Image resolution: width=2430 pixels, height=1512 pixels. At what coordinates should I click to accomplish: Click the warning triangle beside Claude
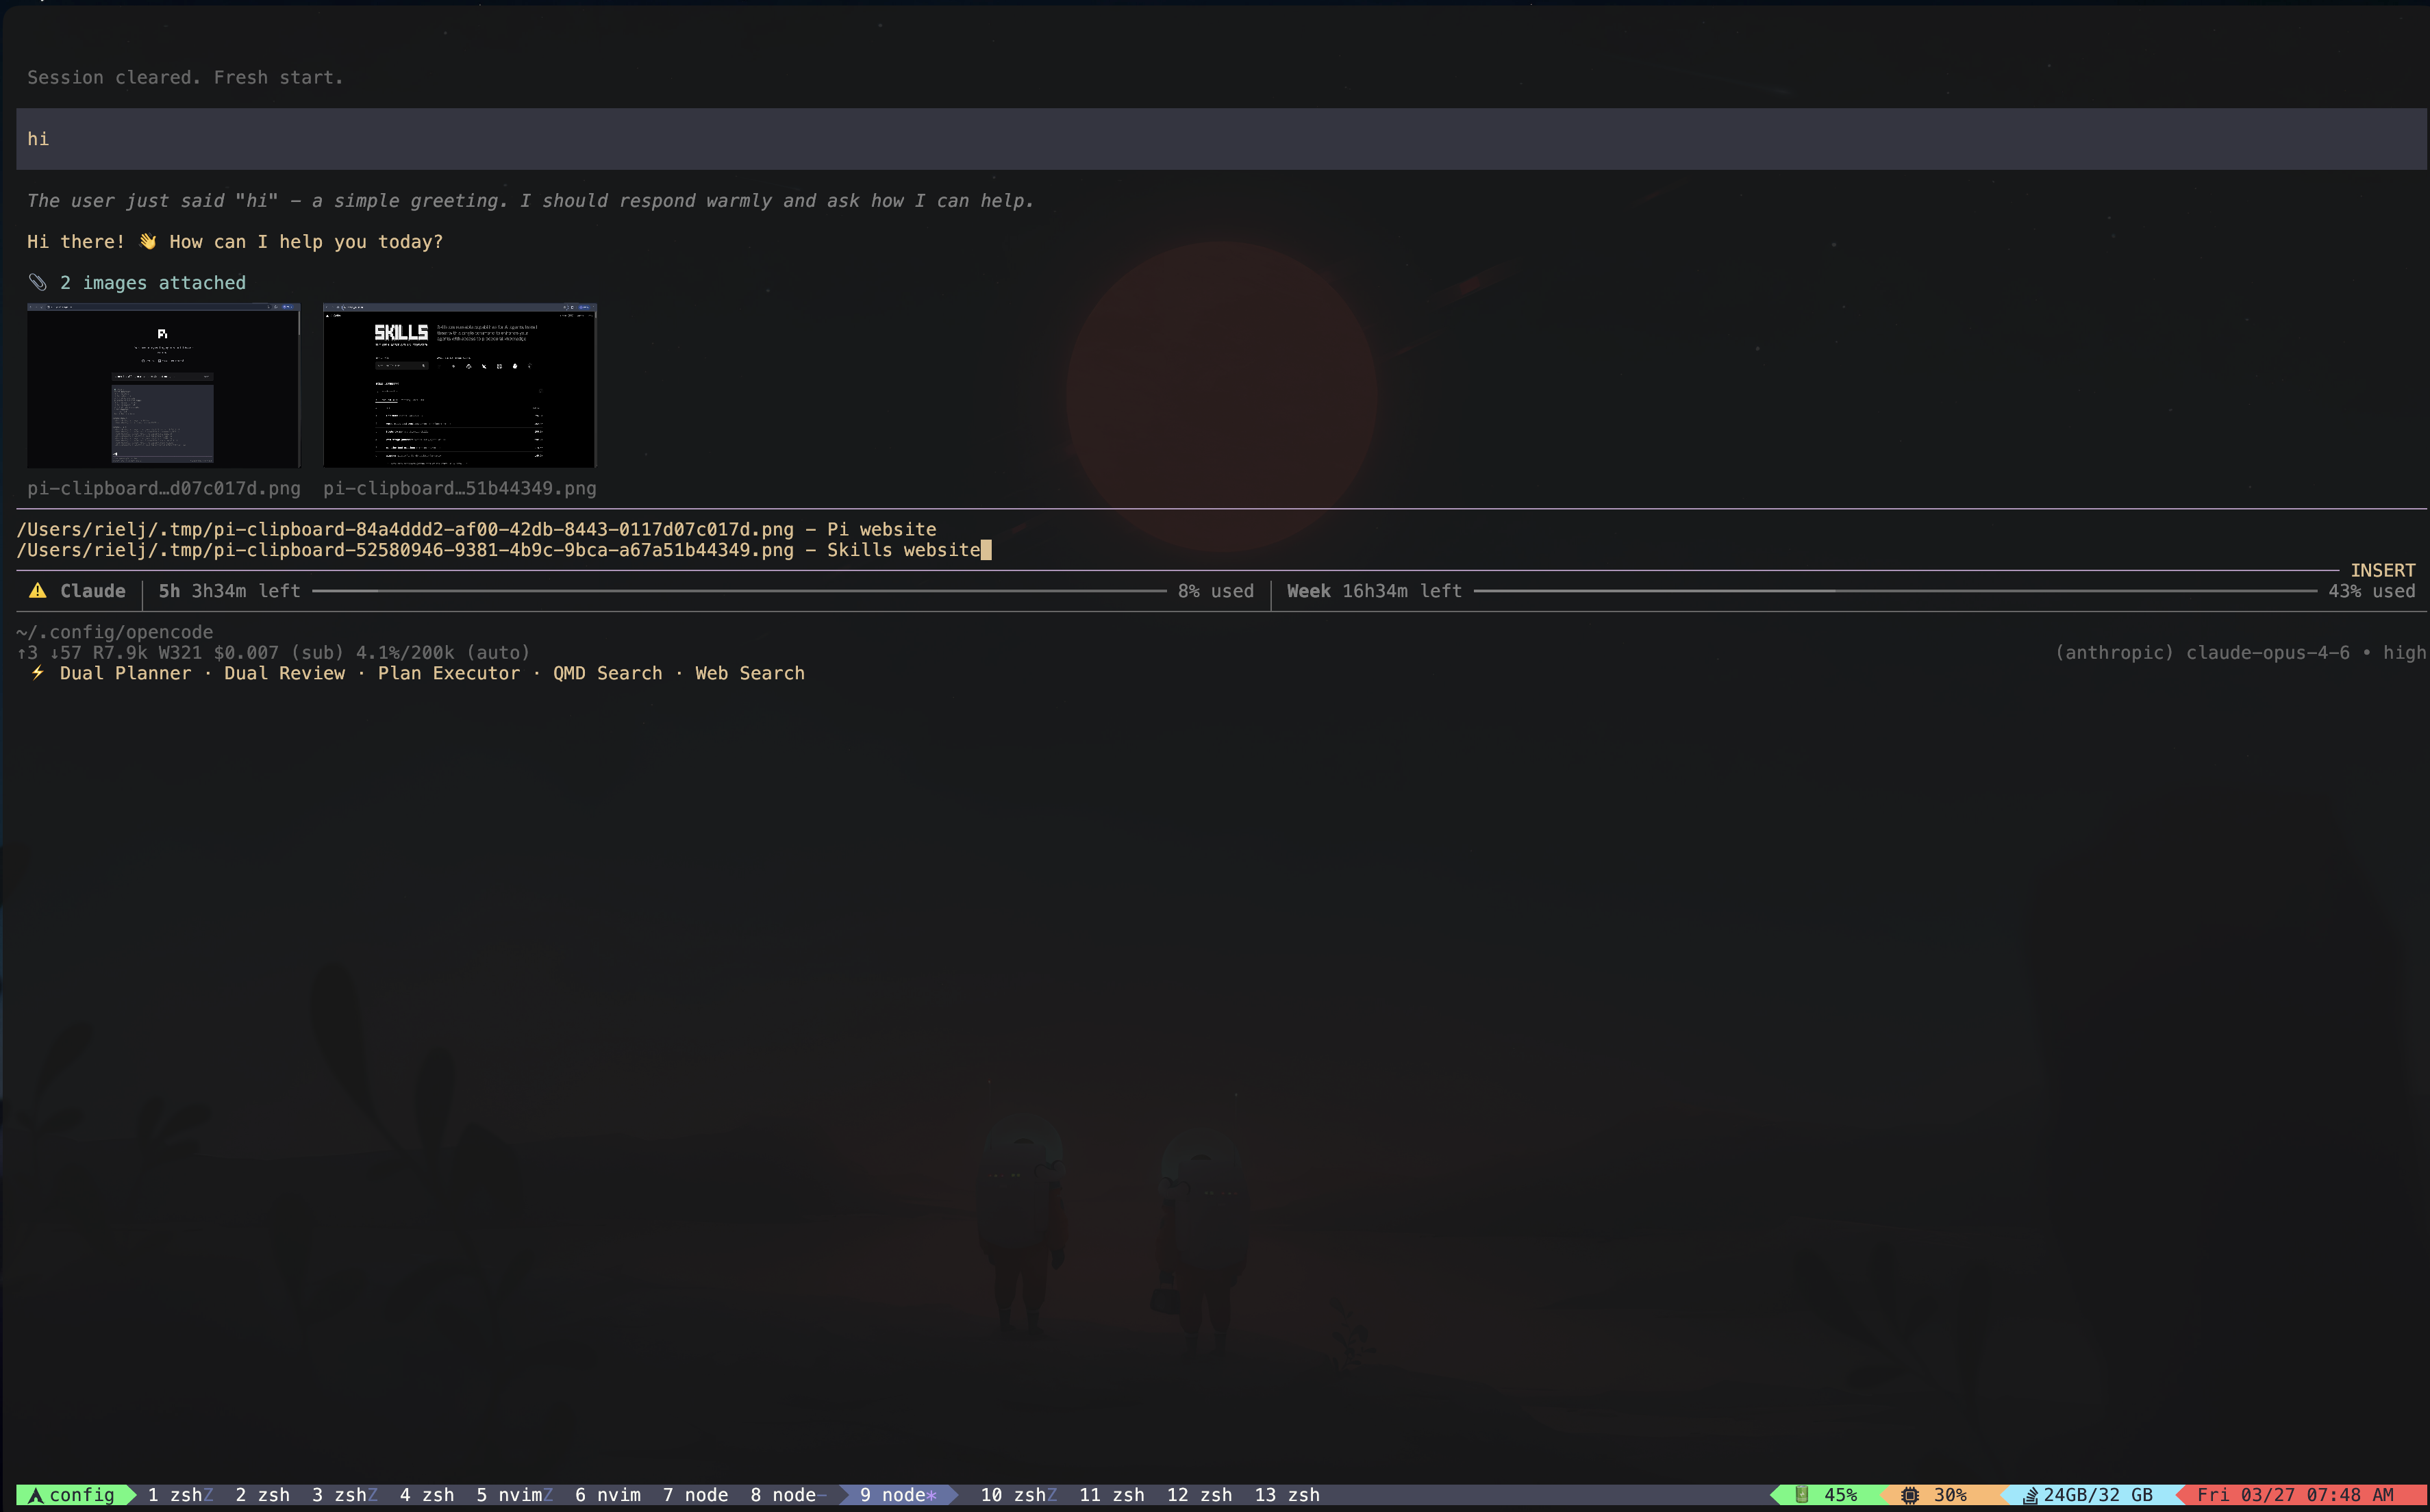[38, 590]
